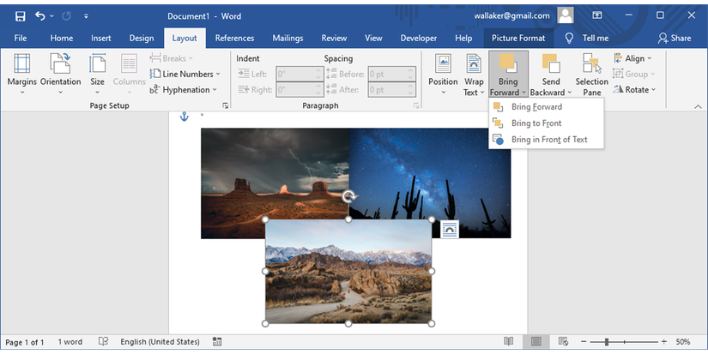Viewport: 708px width, 354px height.
Task: Click the macro recording status icon
Action: pos(217,342)
